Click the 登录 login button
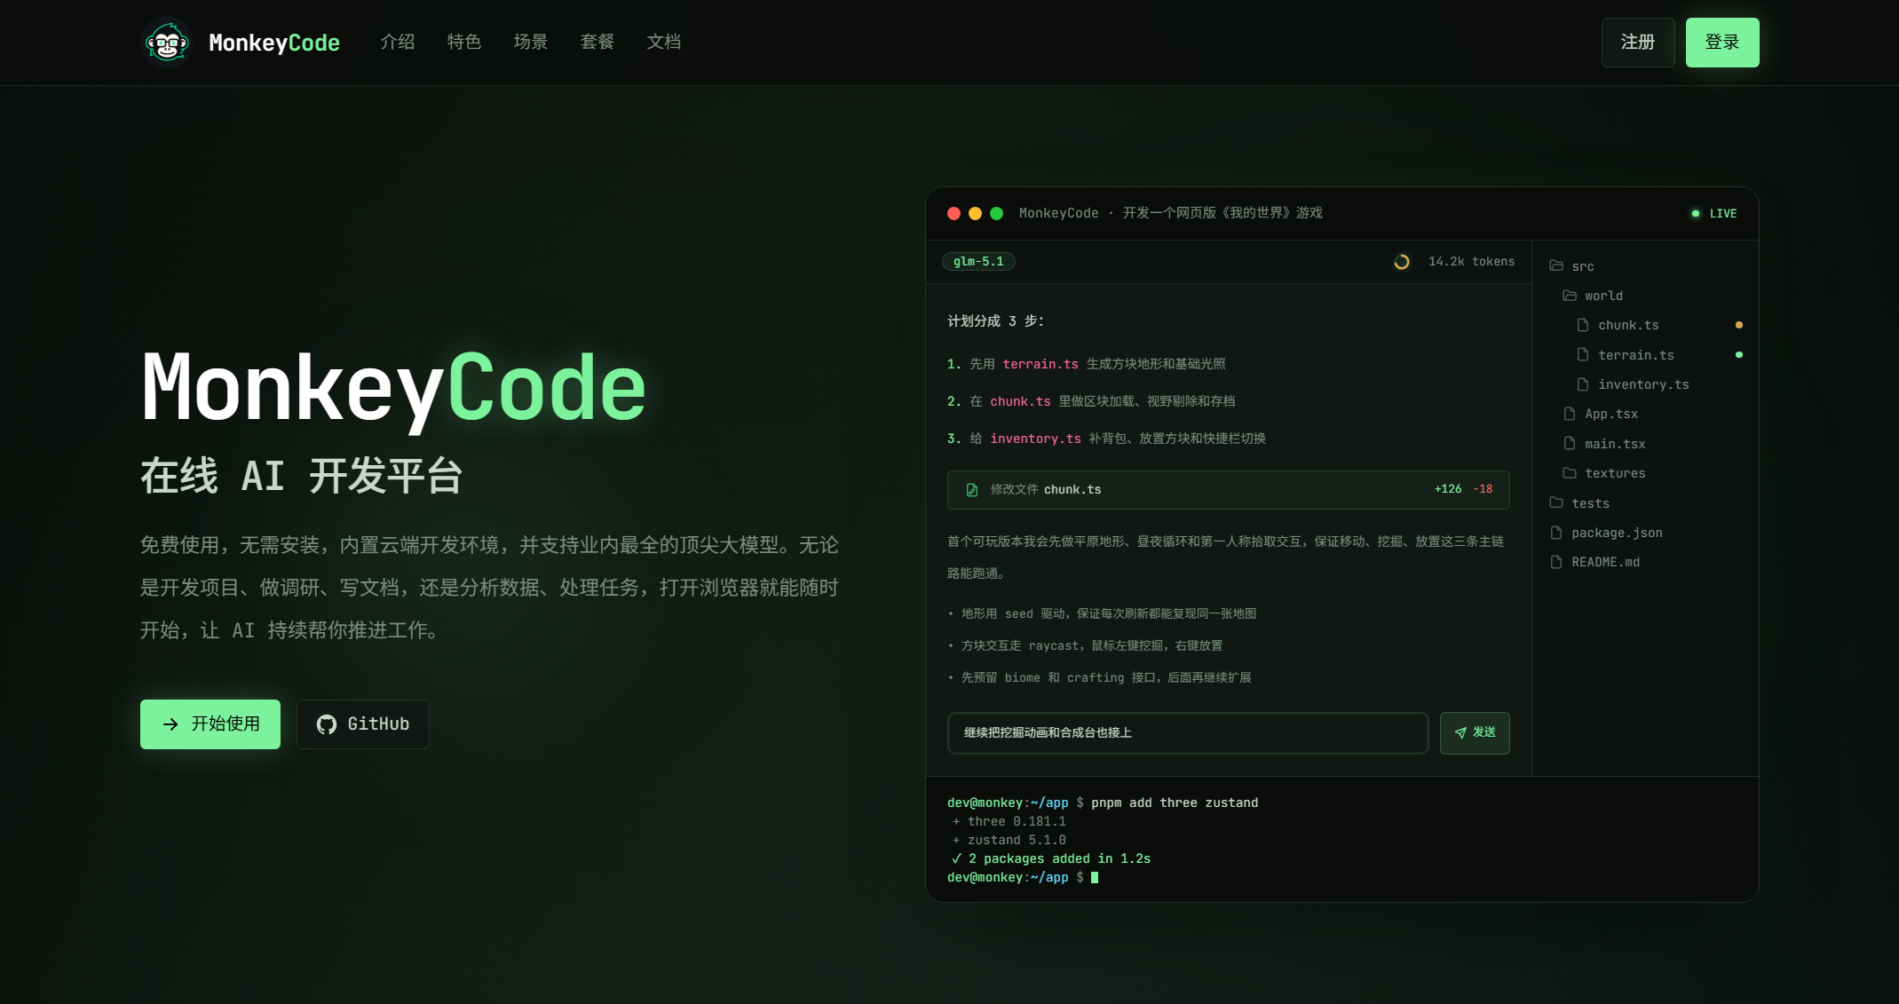This screenshot has height=1004, width=1899. tap(1722, 42)
